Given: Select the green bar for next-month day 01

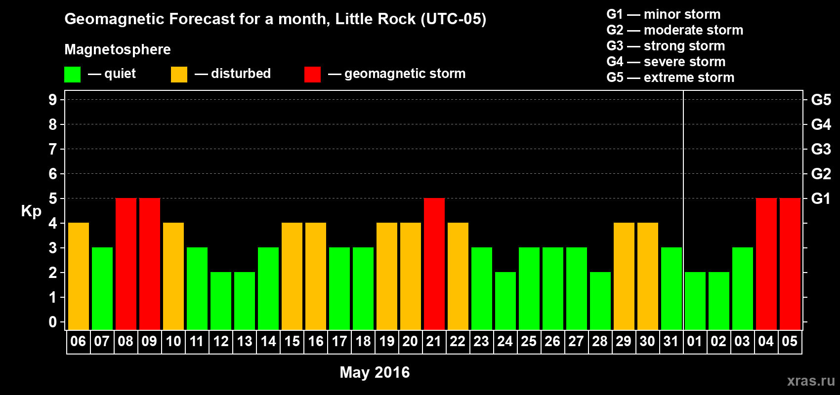Looking at the screenshot, I should (695, 301).
